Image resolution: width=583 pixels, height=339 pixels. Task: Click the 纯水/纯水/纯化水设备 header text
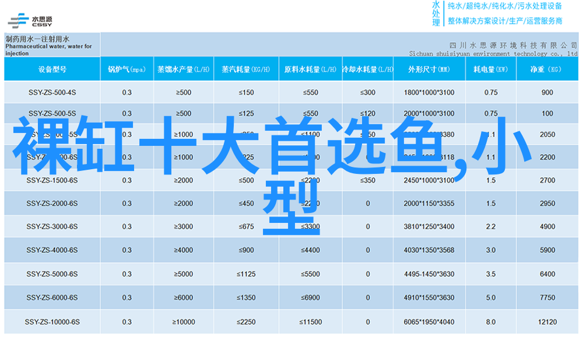[505, 6]
